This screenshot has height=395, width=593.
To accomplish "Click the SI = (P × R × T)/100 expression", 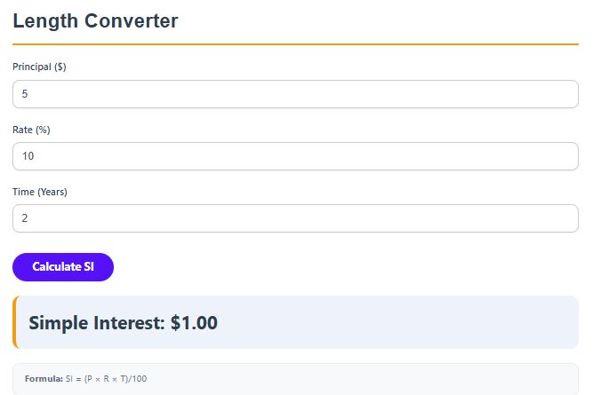I will [106, 379].
